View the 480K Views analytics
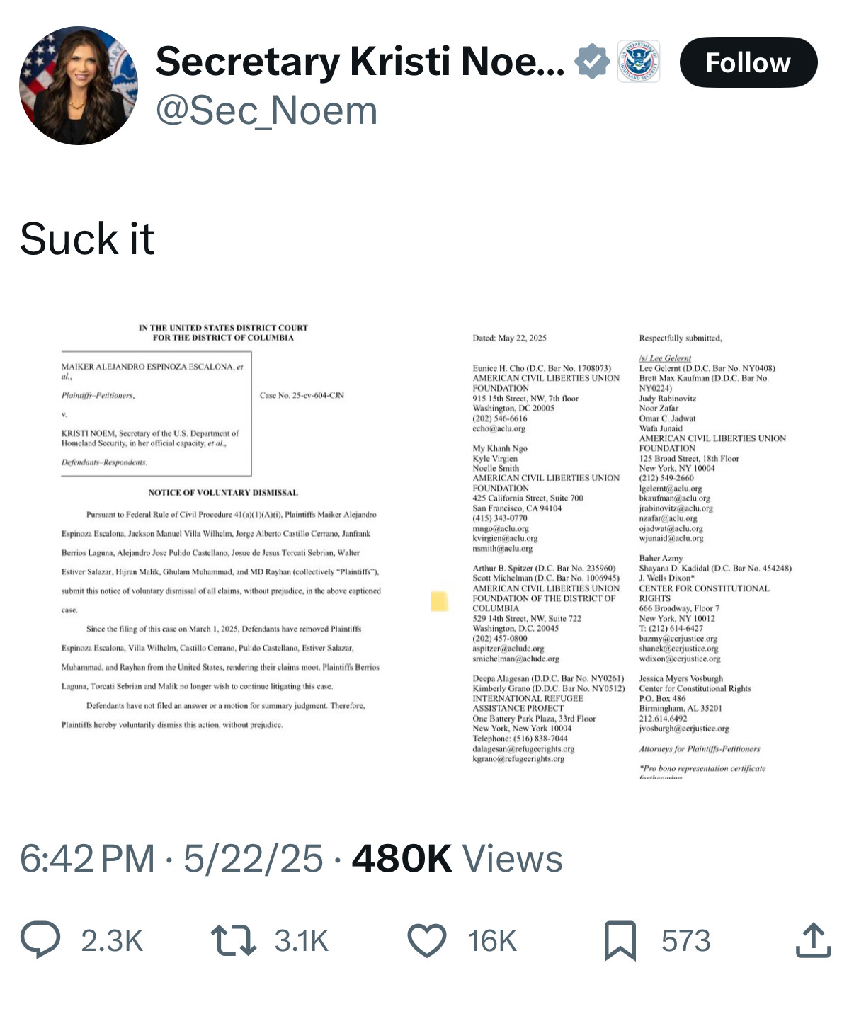This screenshot has height=1009, width=854. [457, 858]
